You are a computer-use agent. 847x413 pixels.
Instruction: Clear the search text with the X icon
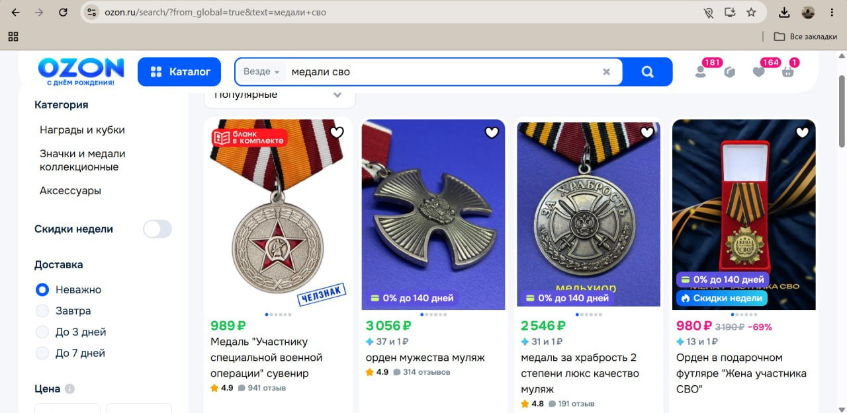tap(606, 72)
